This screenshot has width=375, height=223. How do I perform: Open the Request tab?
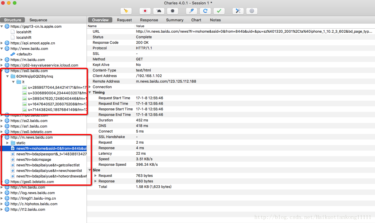point(124,20)
